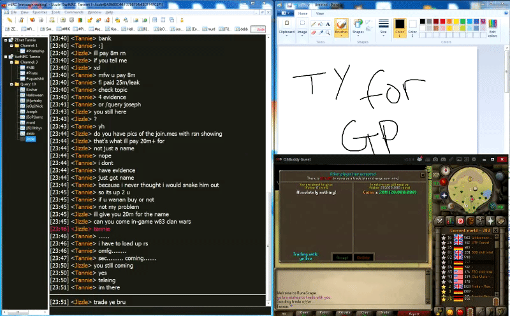
Task: Click the mIRC Connect lightning icon
Action: [x=10, y=20]
